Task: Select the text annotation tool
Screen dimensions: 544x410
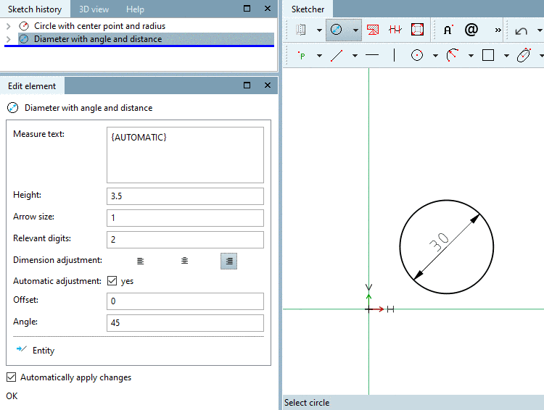Action: click(x=448, y=30)
